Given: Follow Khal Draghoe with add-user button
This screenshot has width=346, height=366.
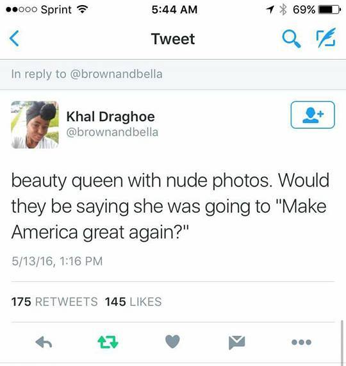Looking at the screenshot, I should (x=313, y=115).
